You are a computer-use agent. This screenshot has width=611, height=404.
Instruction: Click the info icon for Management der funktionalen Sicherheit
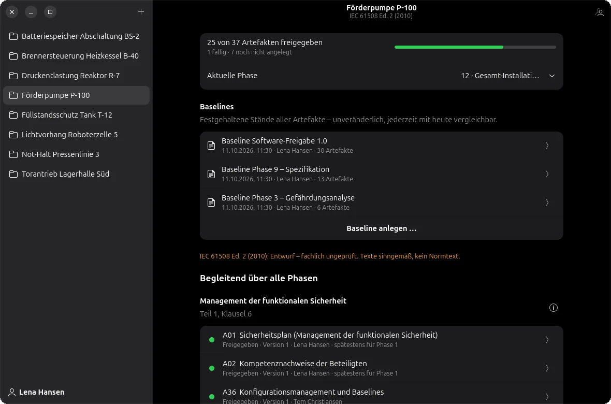point(554,308)
